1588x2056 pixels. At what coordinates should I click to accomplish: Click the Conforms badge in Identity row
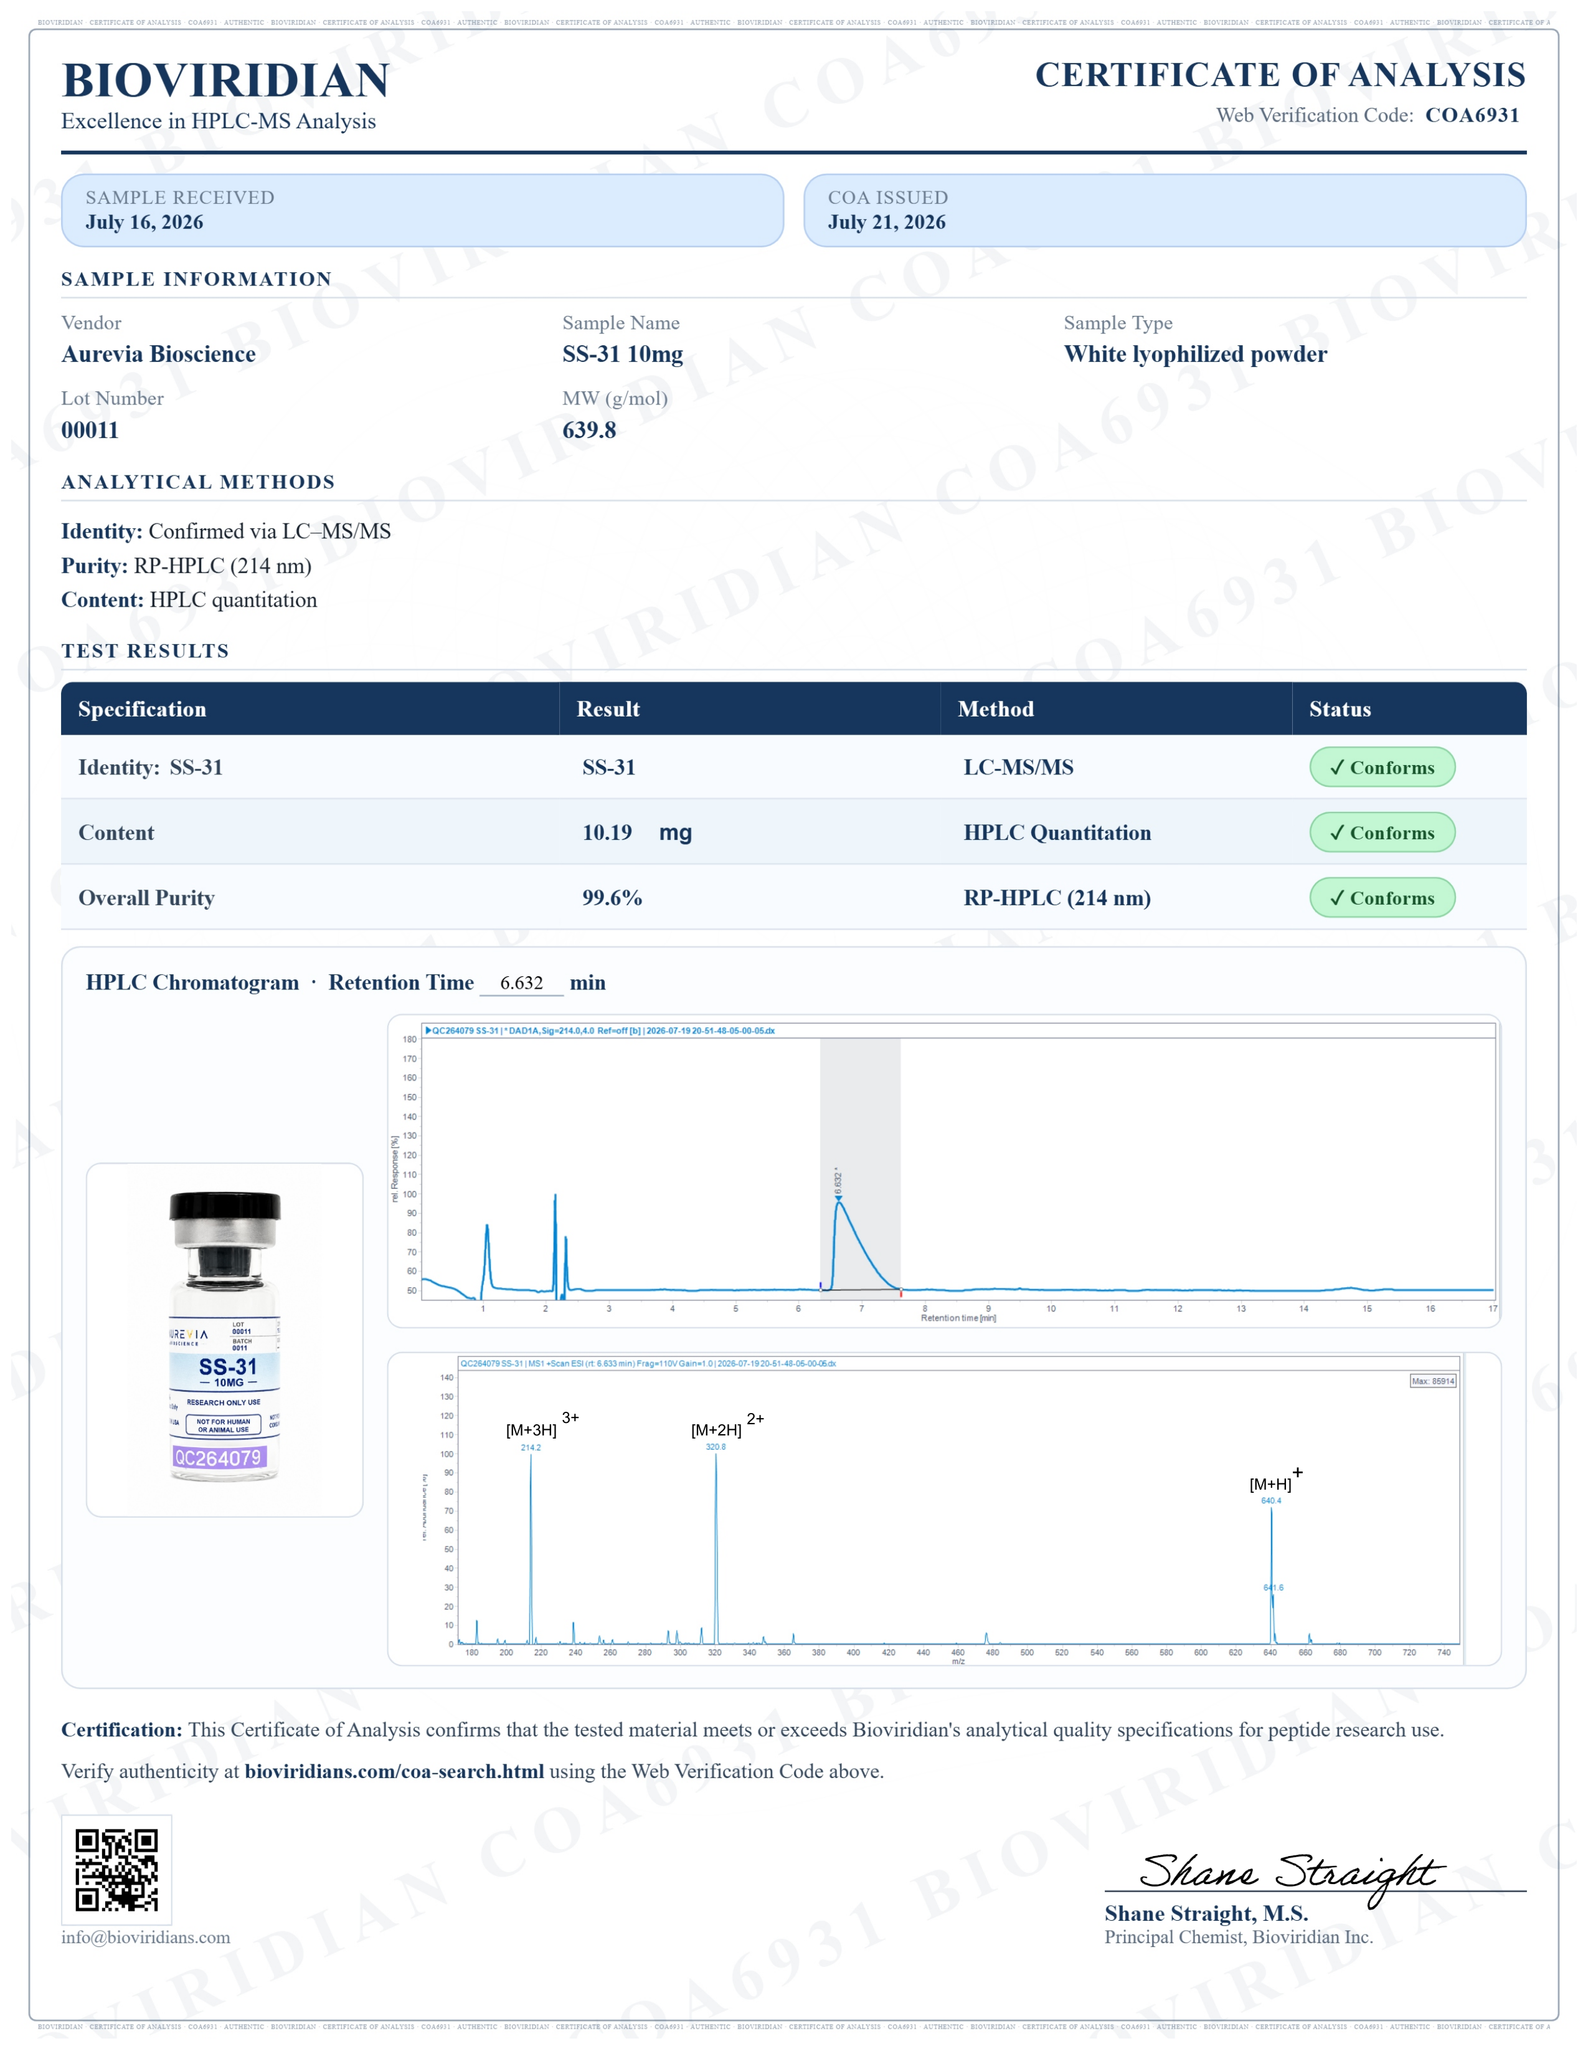coord(1382,767)
